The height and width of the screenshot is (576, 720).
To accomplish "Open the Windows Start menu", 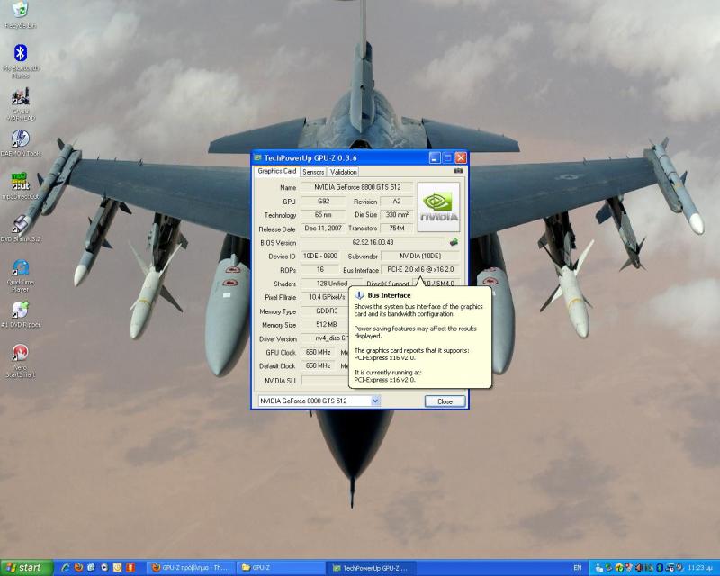I will pos(26,568).
